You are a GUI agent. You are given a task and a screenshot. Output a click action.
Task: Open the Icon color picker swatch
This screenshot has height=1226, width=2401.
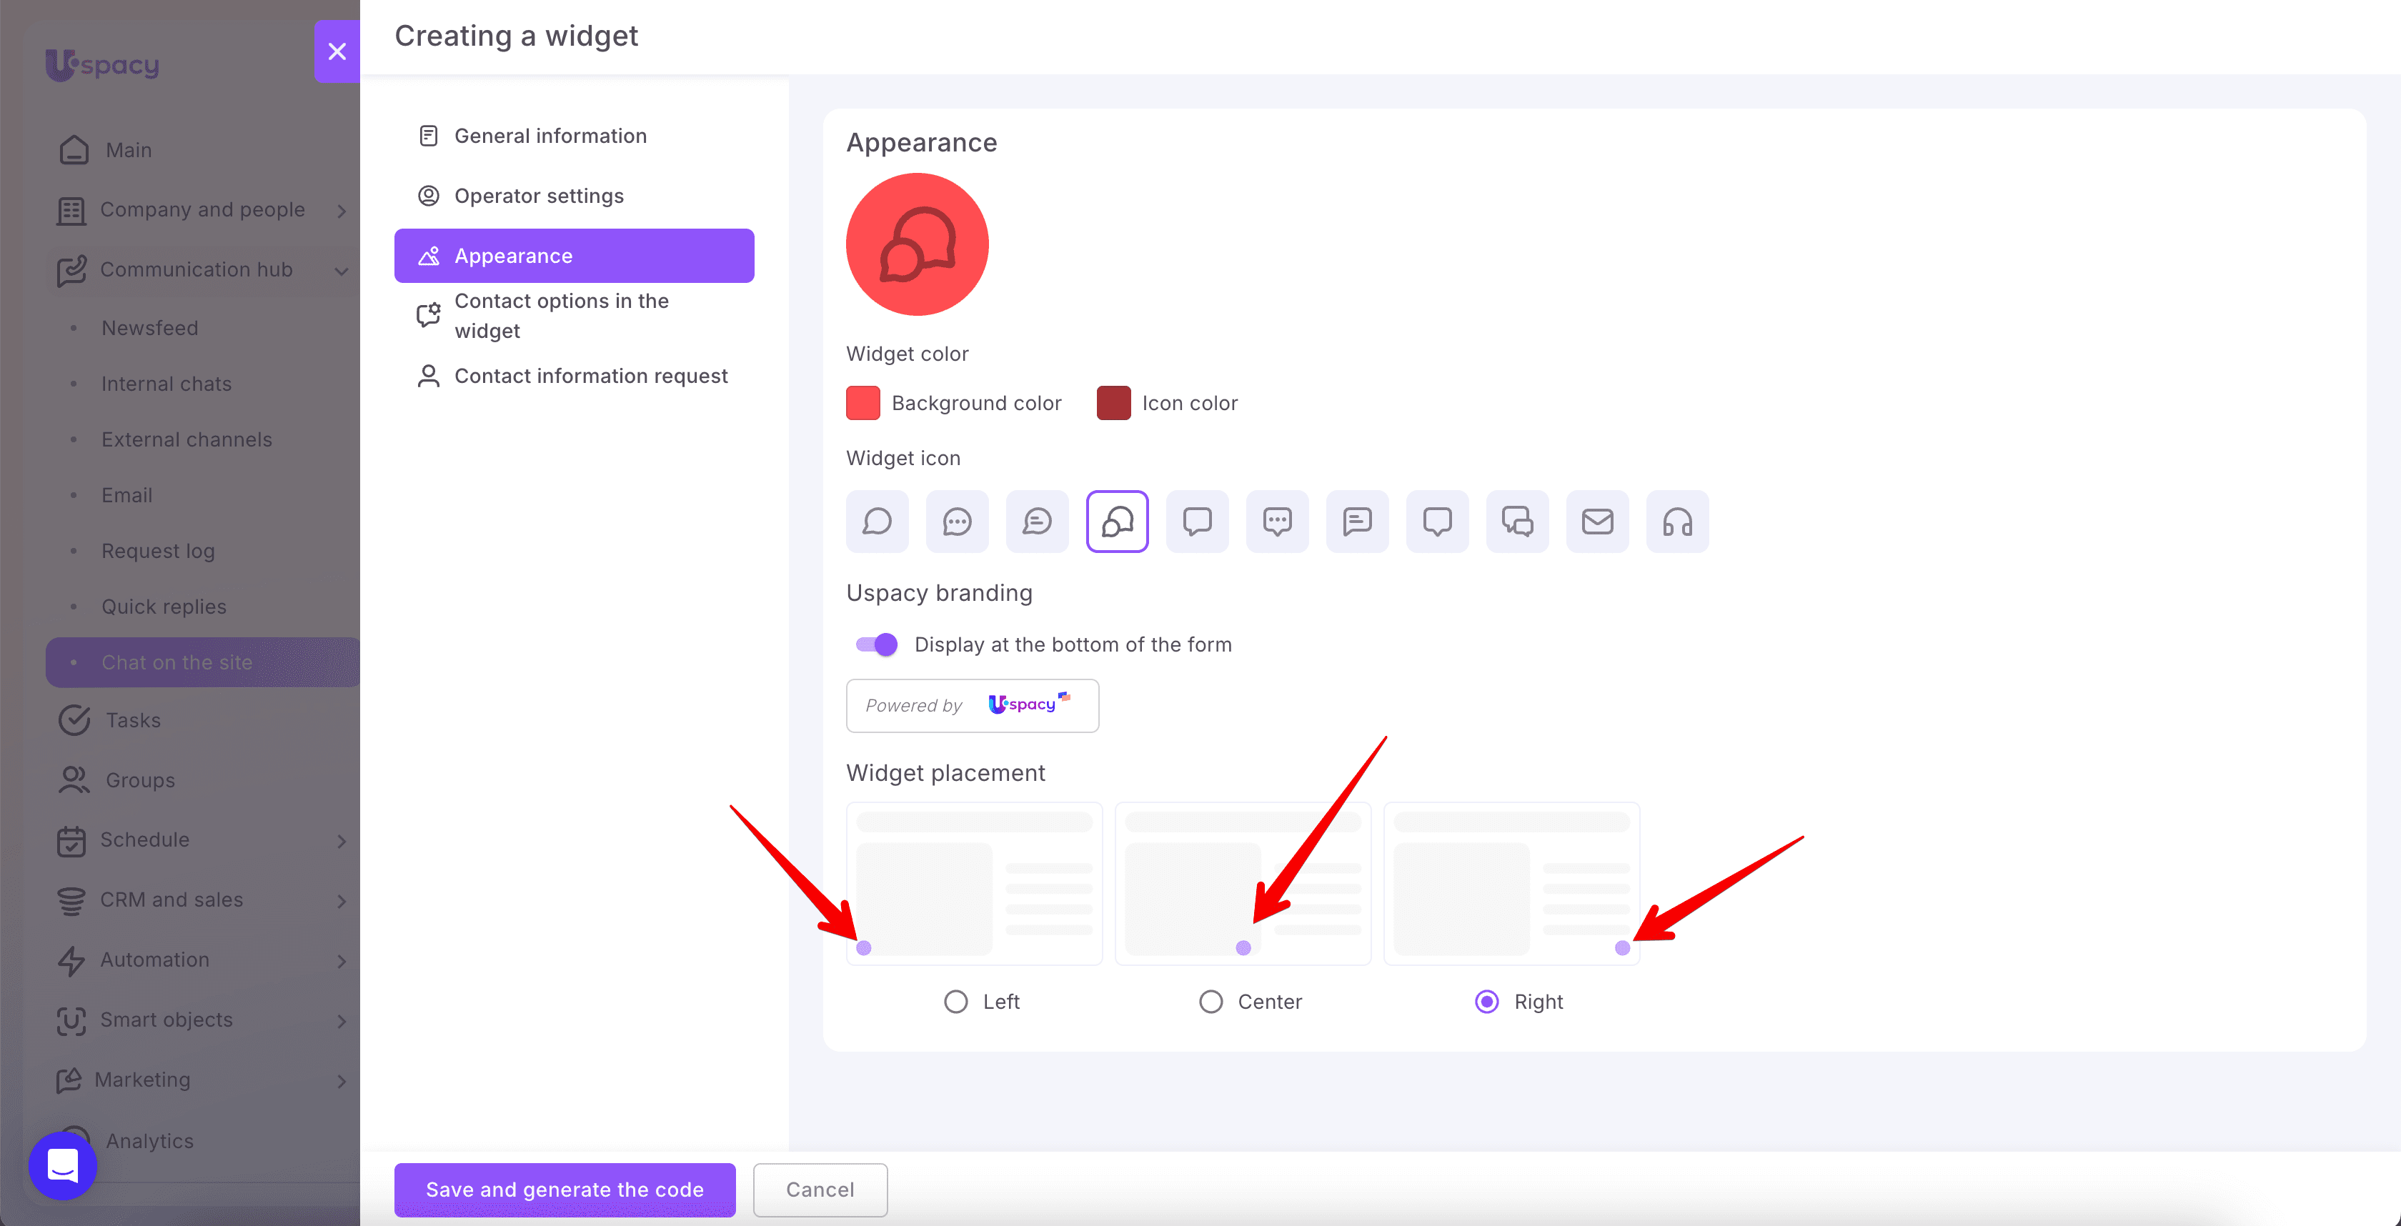[x=1114, y=404]
